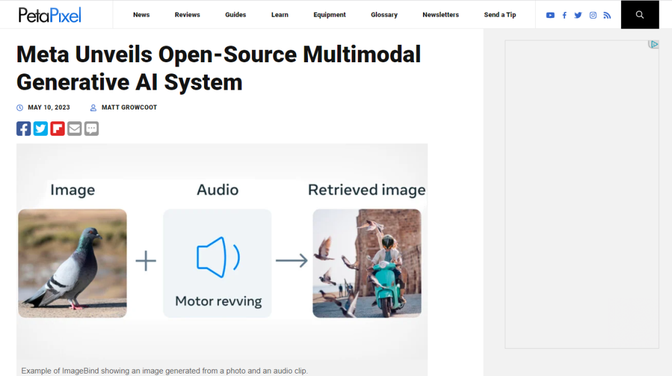Open the Newsletters page
The width and height of the screenshot is (672, 376).
point(441,14)
